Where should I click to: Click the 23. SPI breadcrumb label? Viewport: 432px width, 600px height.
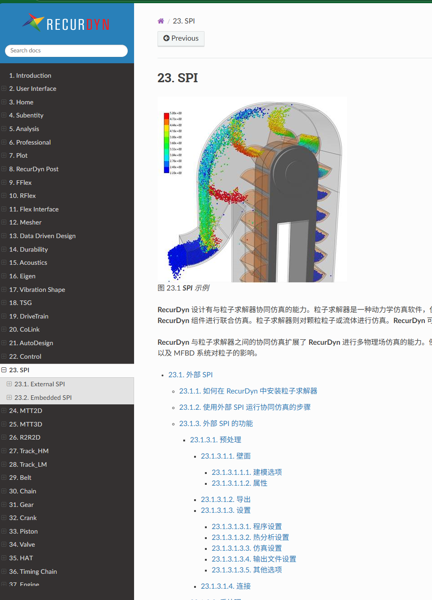pyautogui.click(x=184, y=21)
